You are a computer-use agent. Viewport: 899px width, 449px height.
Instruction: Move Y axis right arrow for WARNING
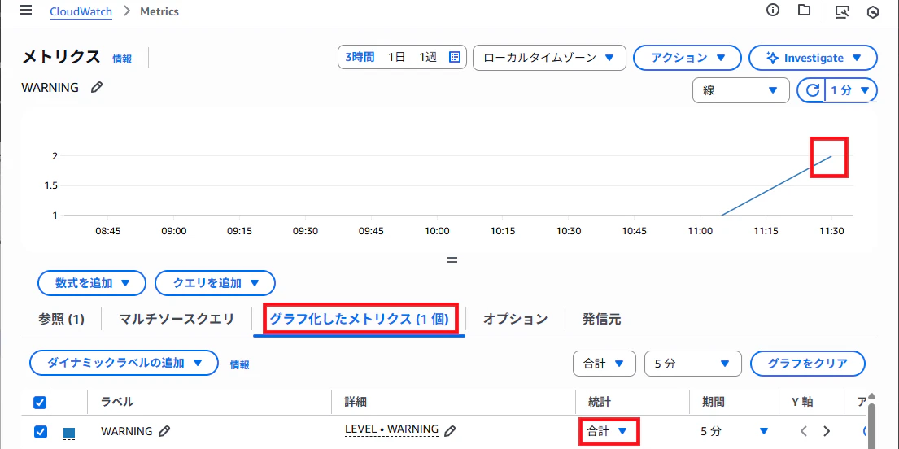[827, 430]
